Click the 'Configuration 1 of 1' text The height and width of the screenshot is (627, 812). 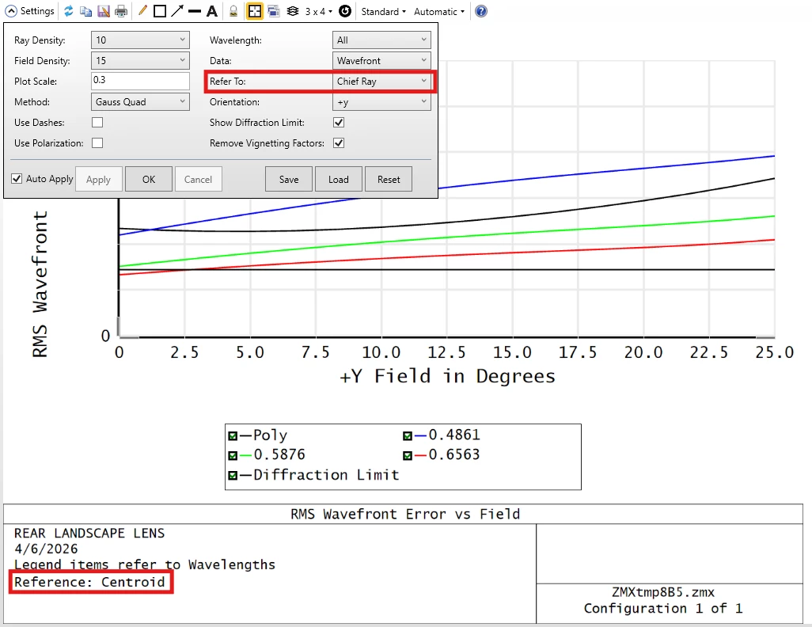tap(663, 608)
